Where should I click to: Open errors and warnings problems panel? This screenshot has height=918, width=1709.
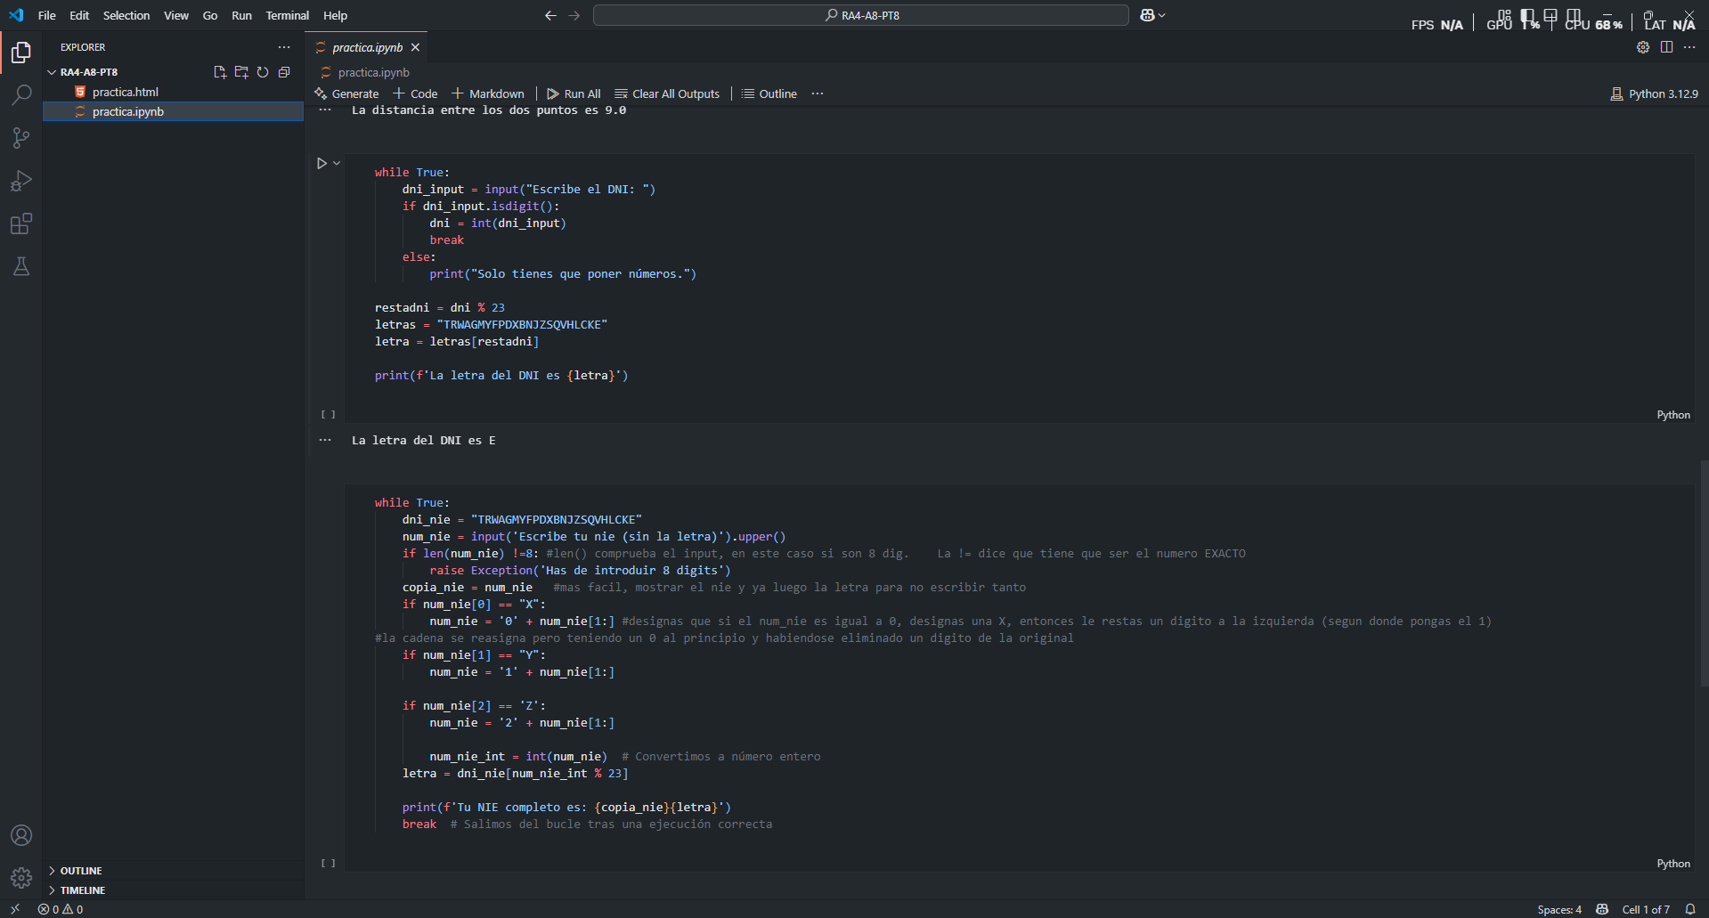click(x=61, y=909)
